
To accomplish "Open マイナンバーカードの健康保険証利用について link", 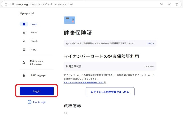I will tap(84, 82).
